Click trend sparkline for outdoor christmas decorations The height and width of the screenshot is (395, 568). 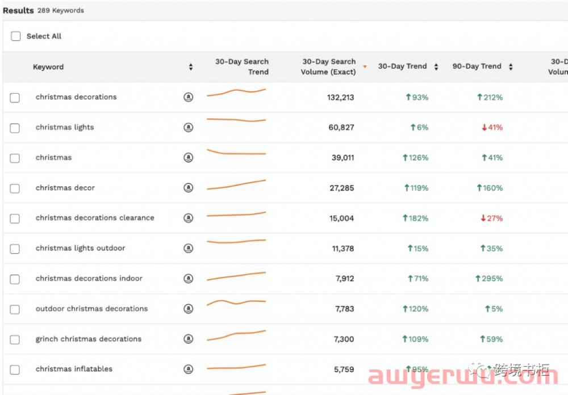click(x=236, y=302)
